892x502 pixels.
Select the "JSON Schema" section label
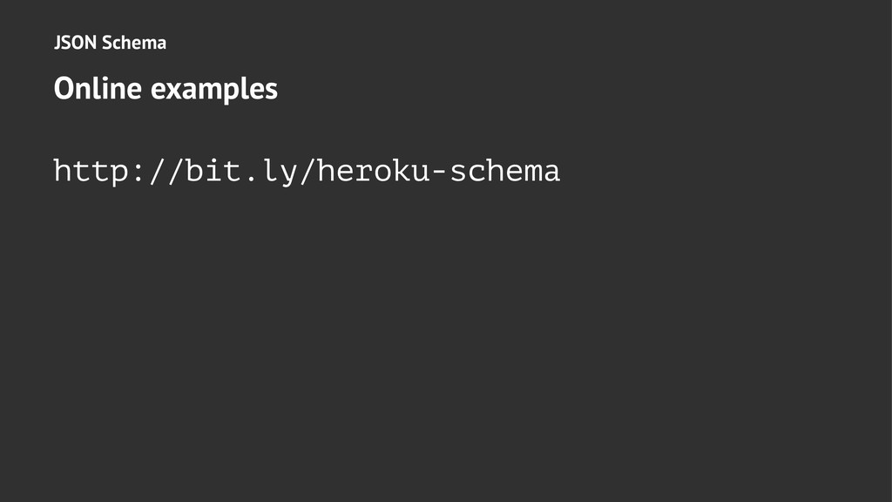coord(110,42)
